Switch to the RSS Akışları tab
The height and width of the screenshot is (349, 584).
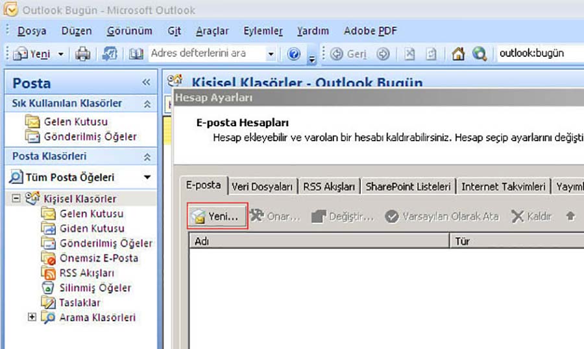coord(329,186)
